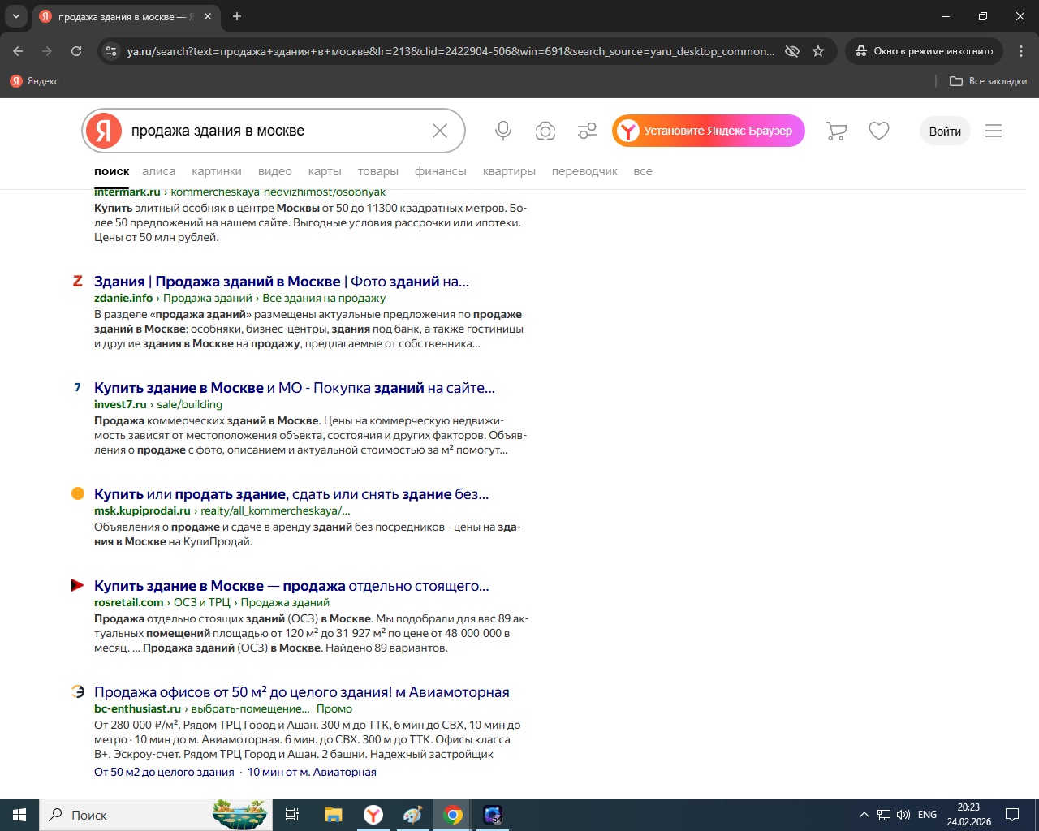
Task: Open the 'Все закладки' bookmarks folder
Action: [x=988, y=81]
